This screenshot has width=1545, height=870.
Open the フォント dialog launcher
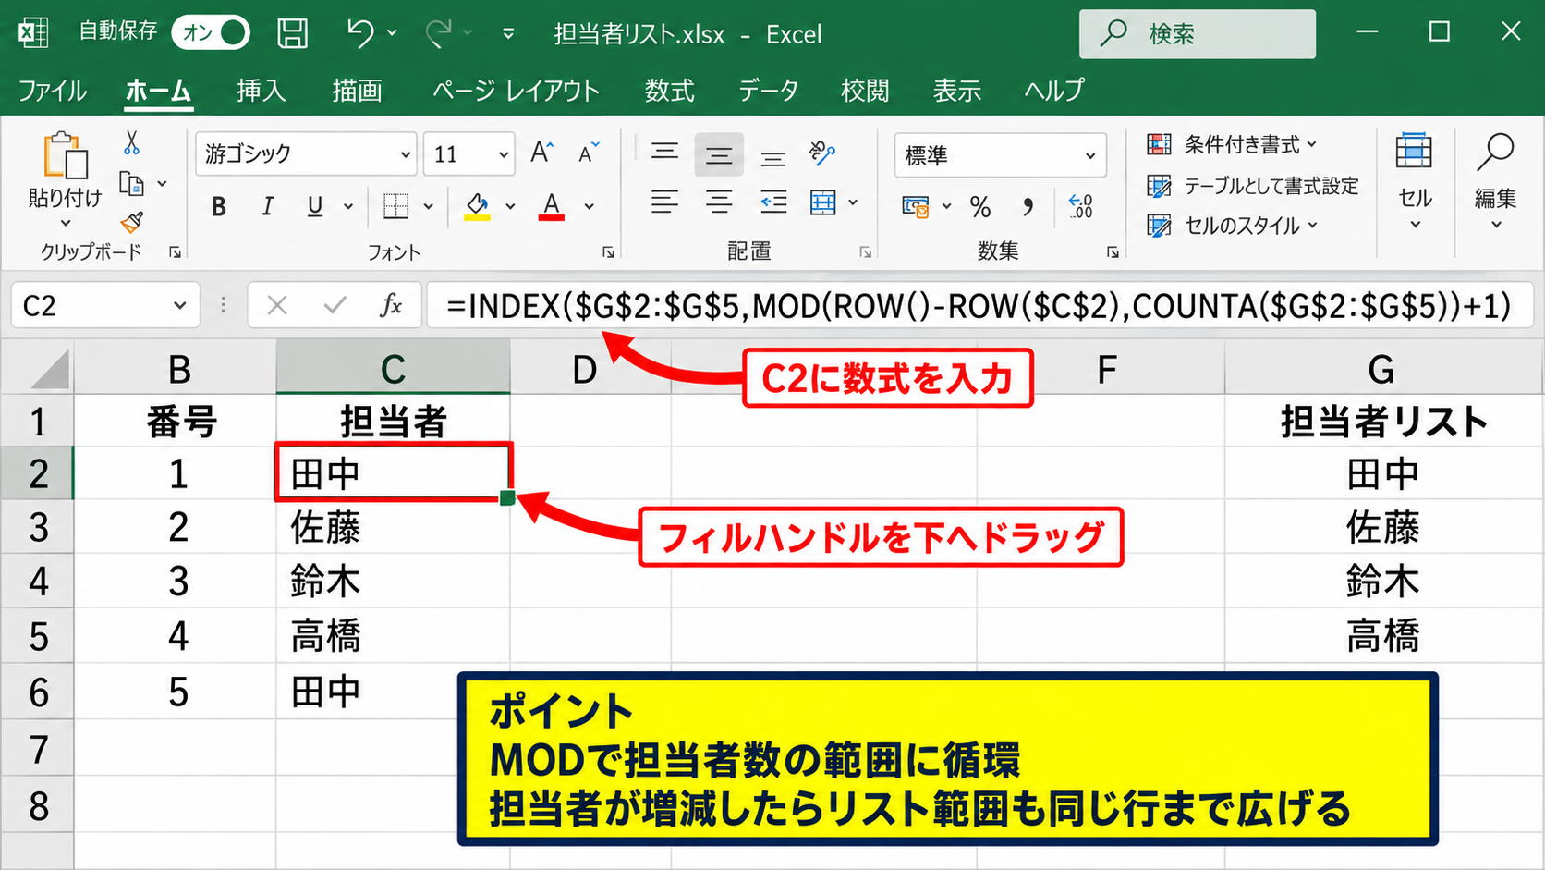(x=608, y=251)
